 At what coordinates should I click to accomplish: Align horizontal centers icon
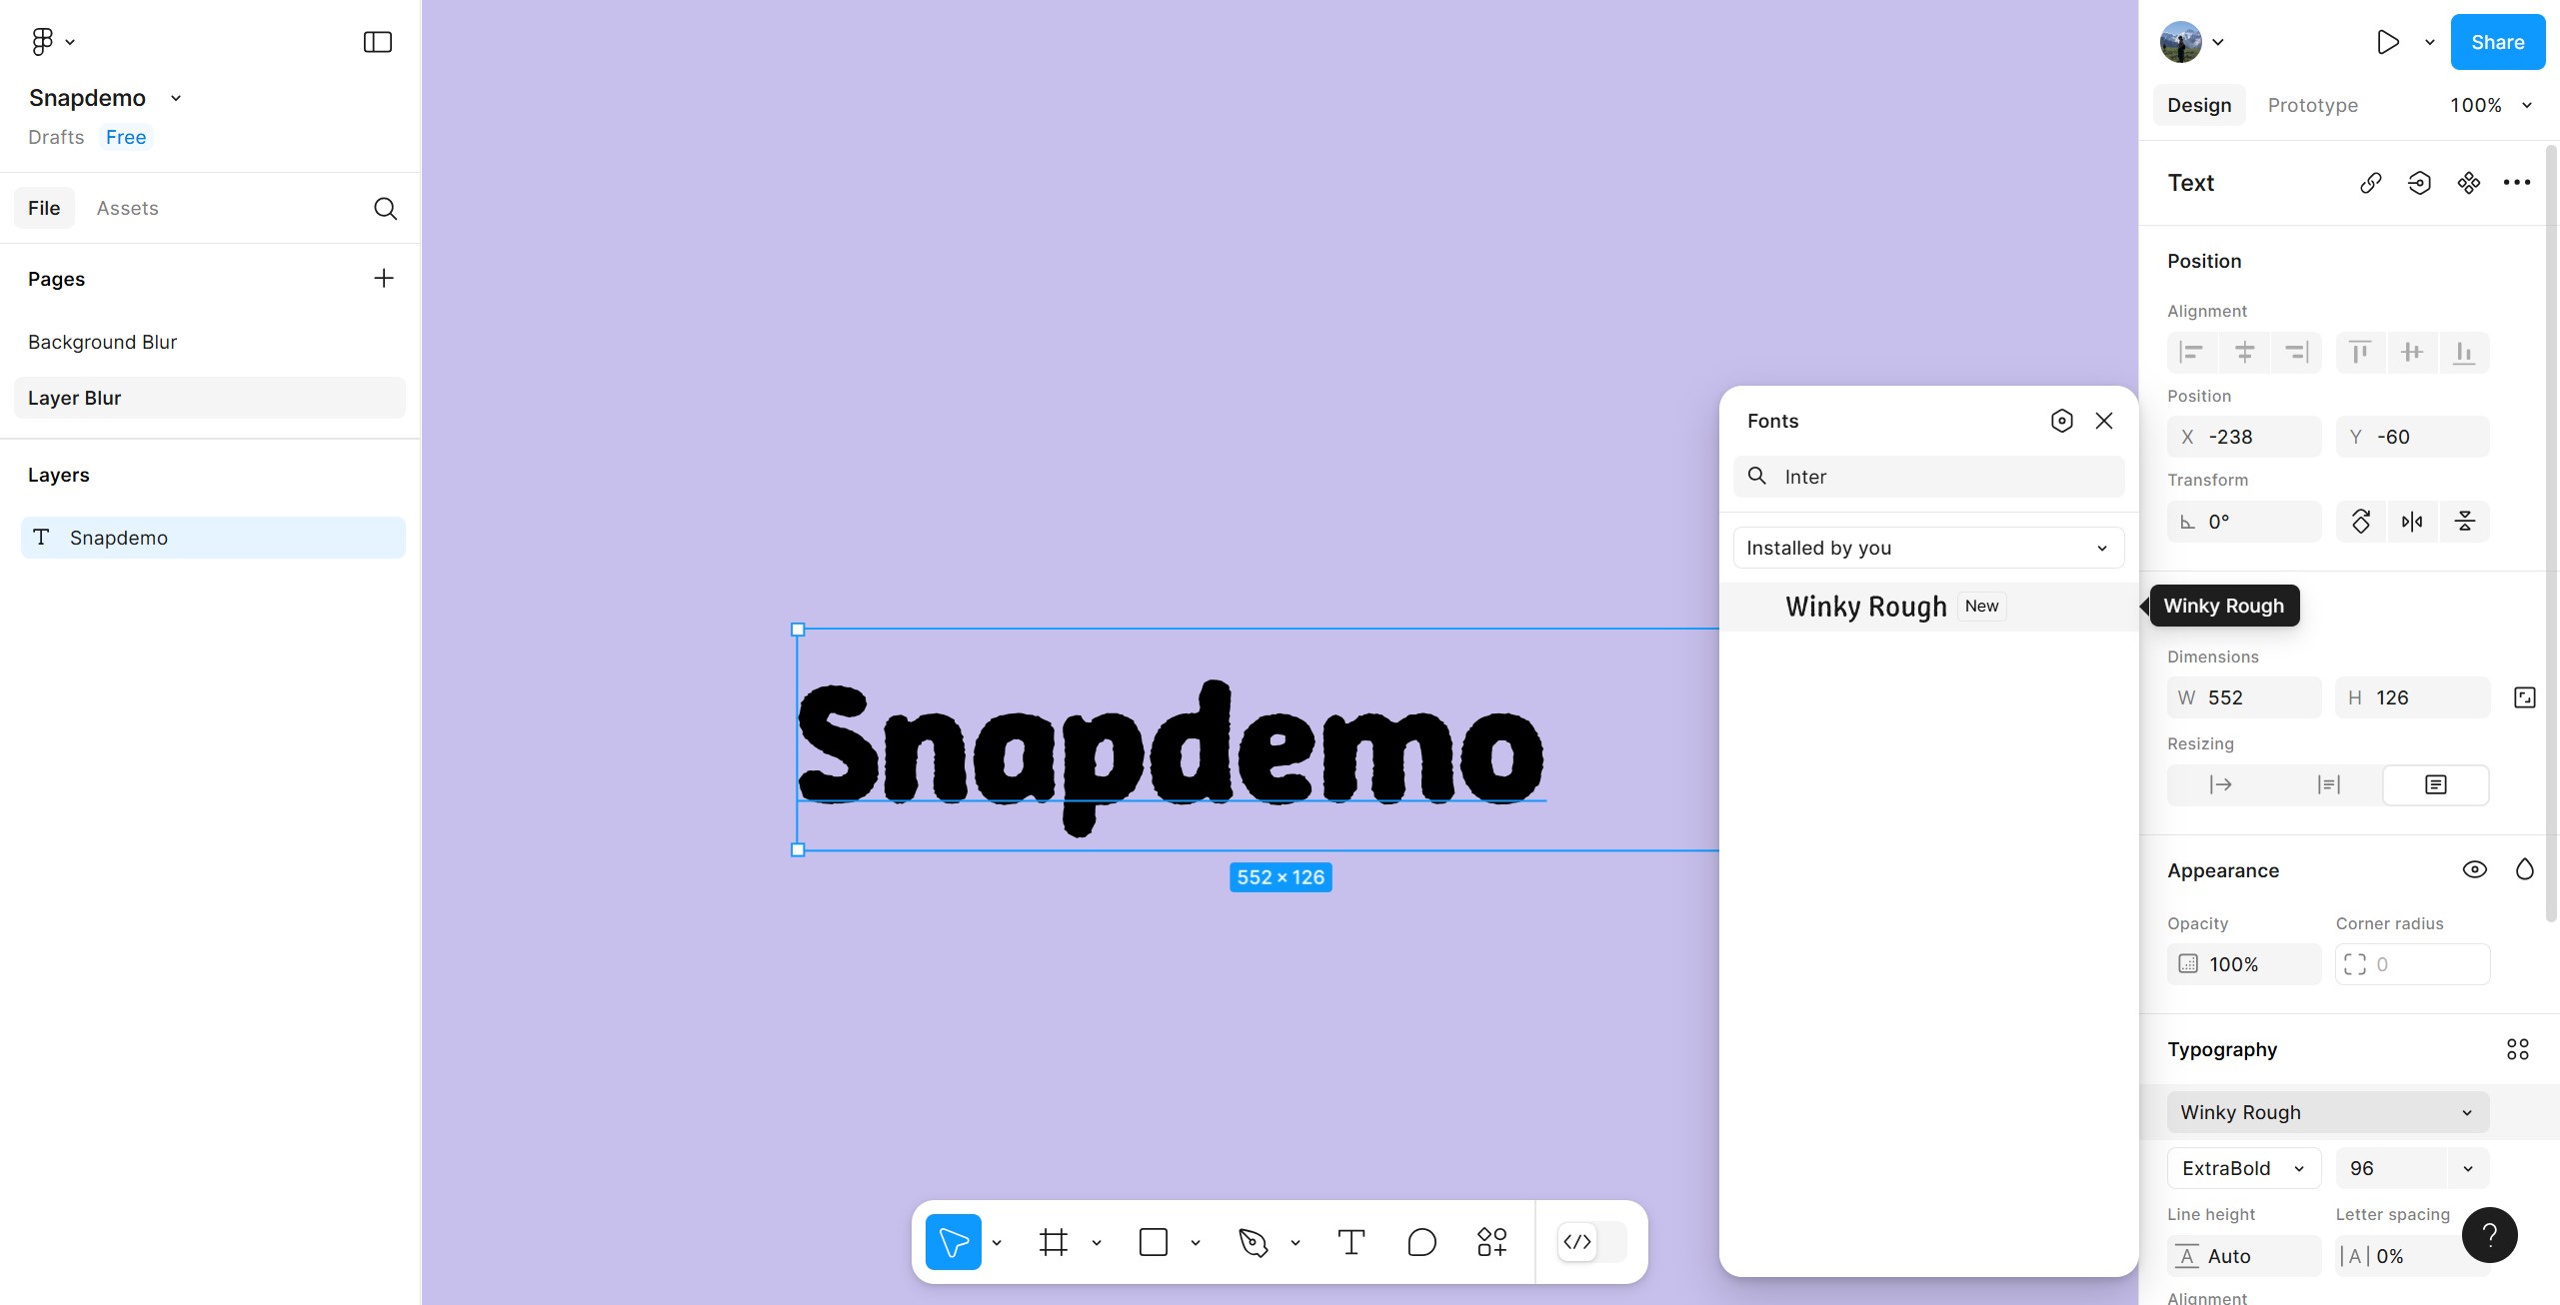[2244, 353]
